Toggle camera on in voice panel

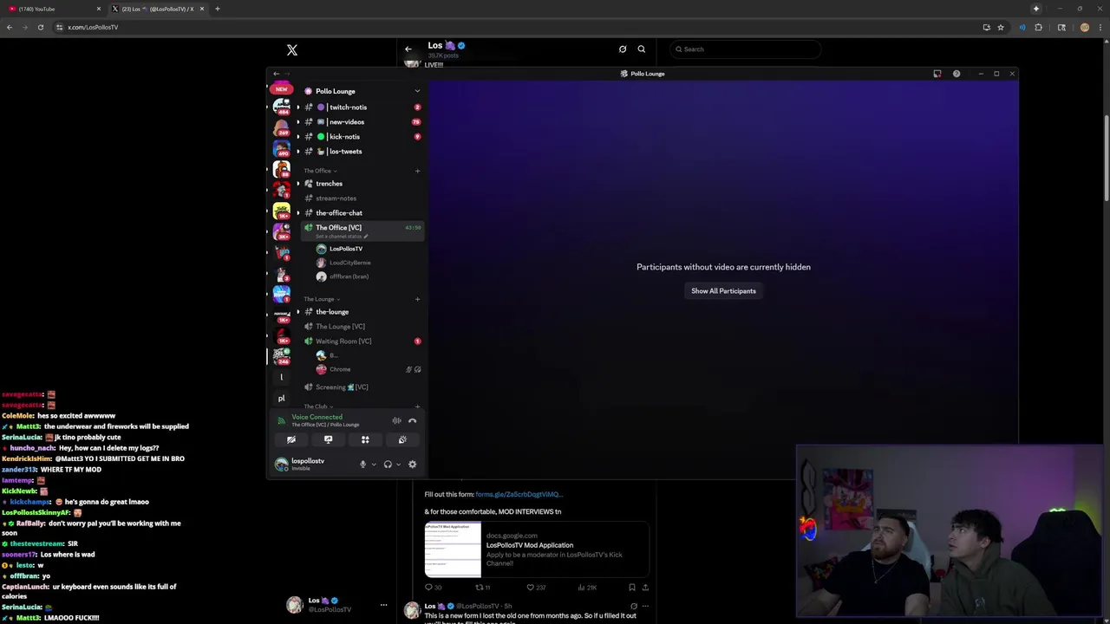coord(291,440)
